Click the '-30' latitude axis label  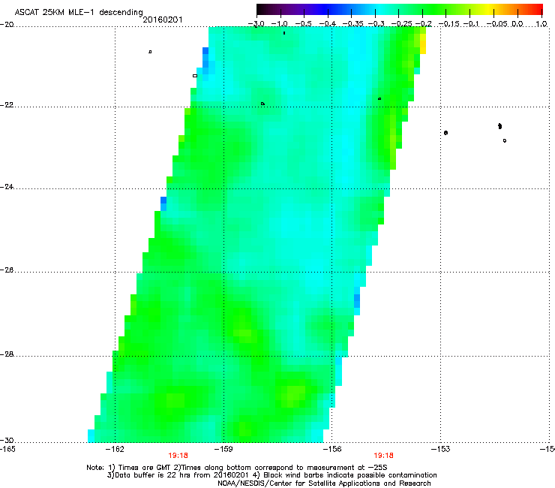coord(7,440)
